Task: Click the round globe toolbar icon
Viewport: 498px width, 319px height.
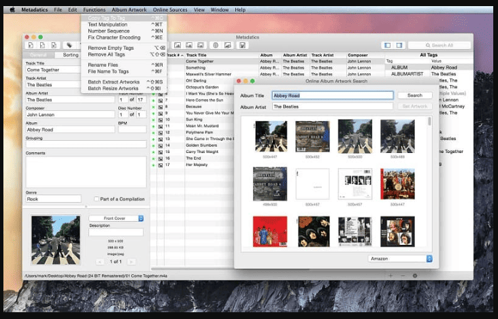Action: coord(216,46)
